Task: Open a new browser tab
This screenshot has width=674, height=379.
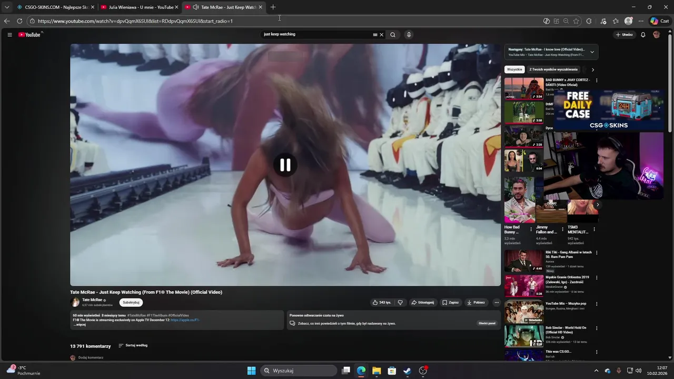Action: (273, 7)
